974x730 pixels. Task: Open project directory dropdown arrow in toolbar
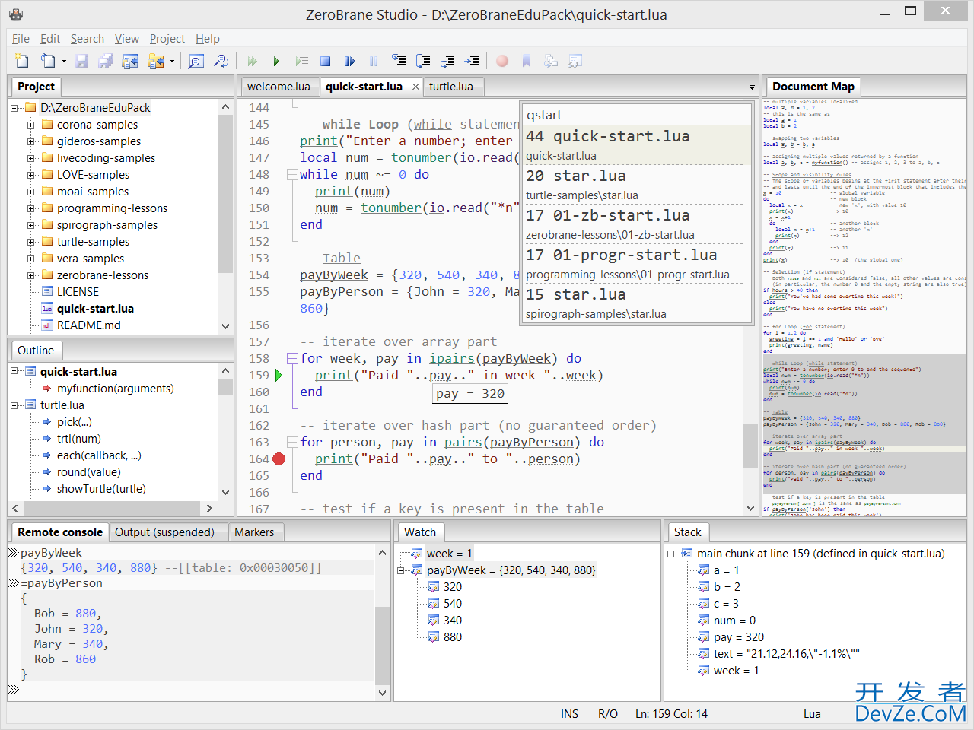172,61
